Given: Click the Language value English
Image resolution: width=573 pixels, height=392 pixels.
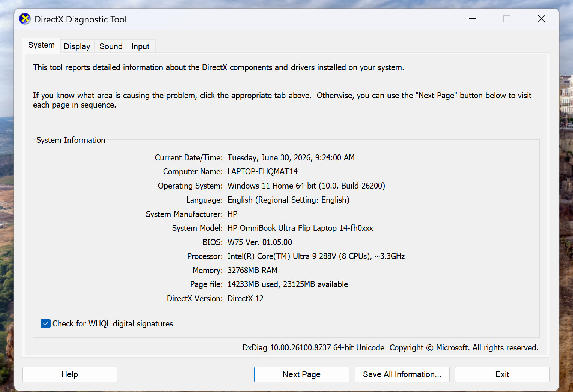Looking at the screenshot, I should pyautogui.click(x=288, y=200).
